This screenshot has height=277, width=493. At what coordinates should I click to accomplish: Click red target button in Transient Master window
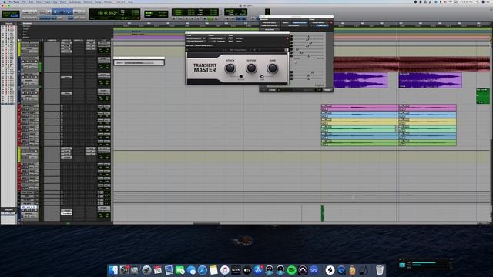click(x=287, y=38)
